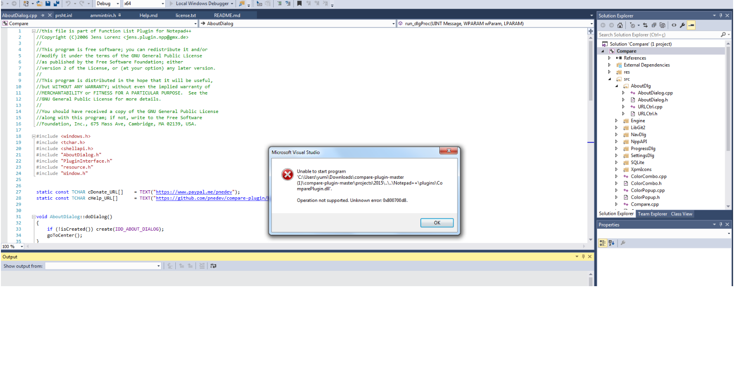The width and height of the screenshot is (734, 376).
Task: Click the Local Windows Debugger start button
Action: point(200,3)
